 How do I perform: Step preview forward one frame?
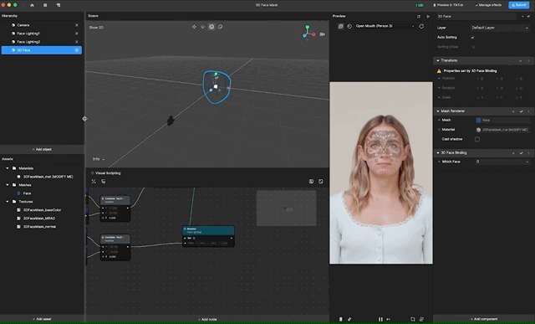388,319
